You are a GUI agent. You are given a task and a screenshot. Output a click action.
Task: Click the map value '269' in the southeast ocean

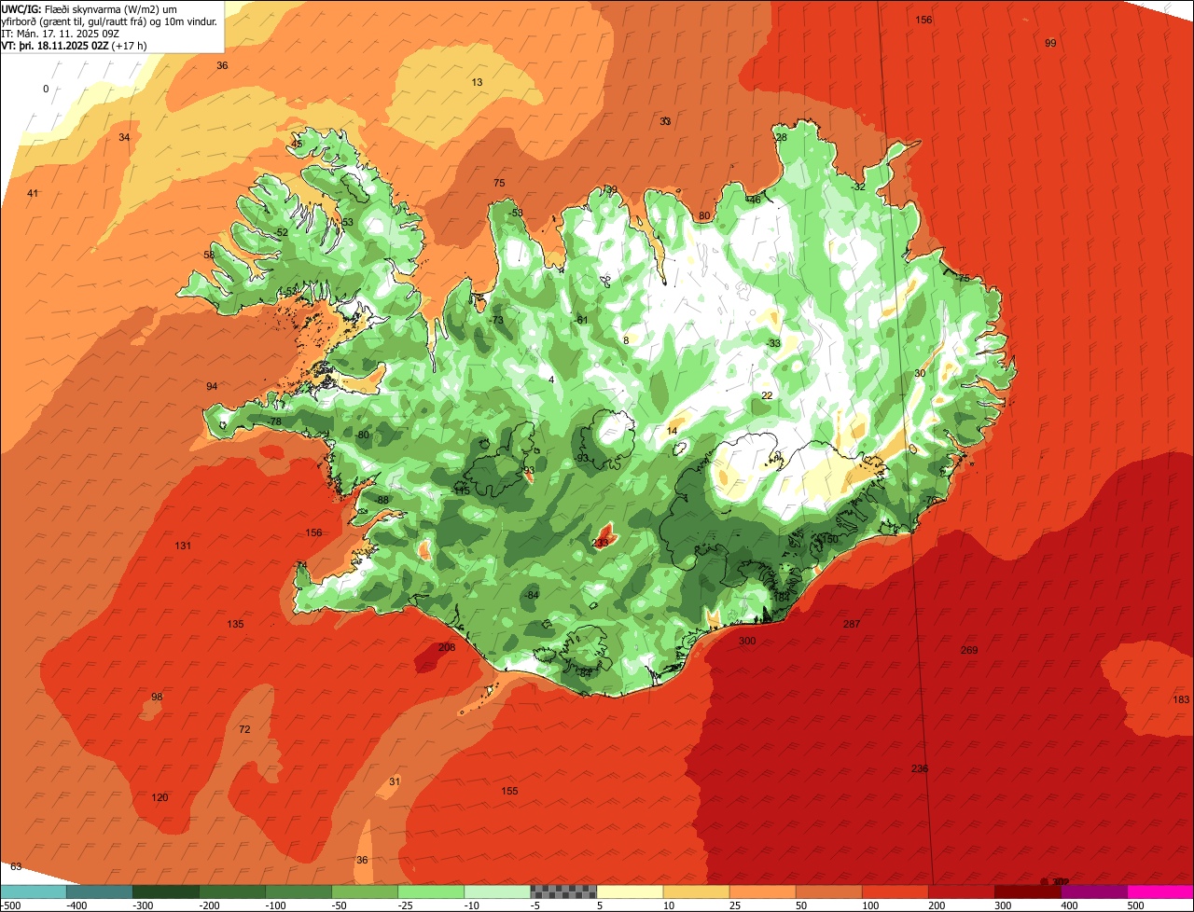point(969,650)
